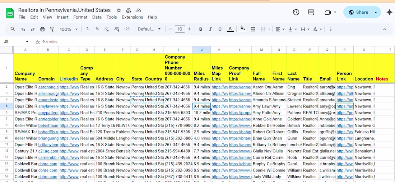Open the Extensions menu

click(x=132, y=17)
